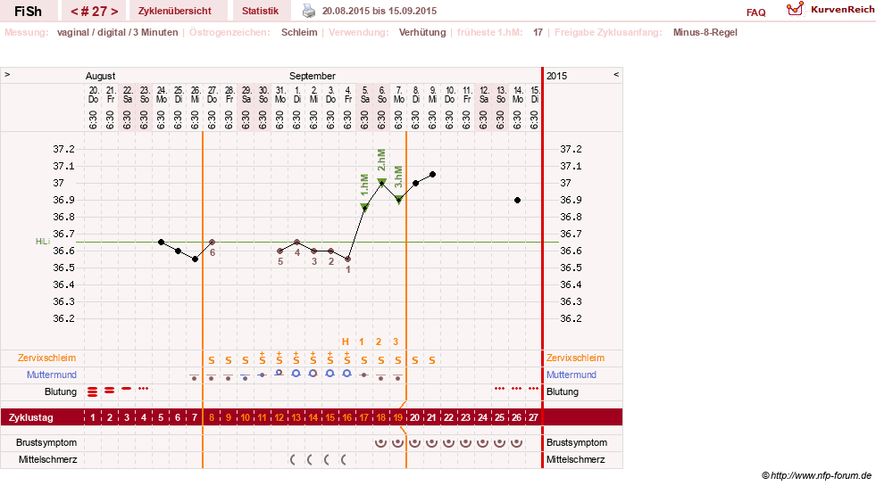Click the light bleeding icon on cycle day 3
The height and width of the screenshot is (486, 876).
pyautogui.click(x=126, y=388)
